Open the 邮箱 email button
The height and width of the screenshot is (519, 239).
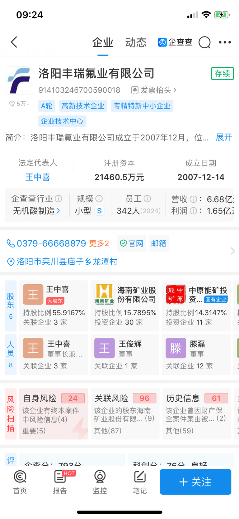[x=159, y=243]
